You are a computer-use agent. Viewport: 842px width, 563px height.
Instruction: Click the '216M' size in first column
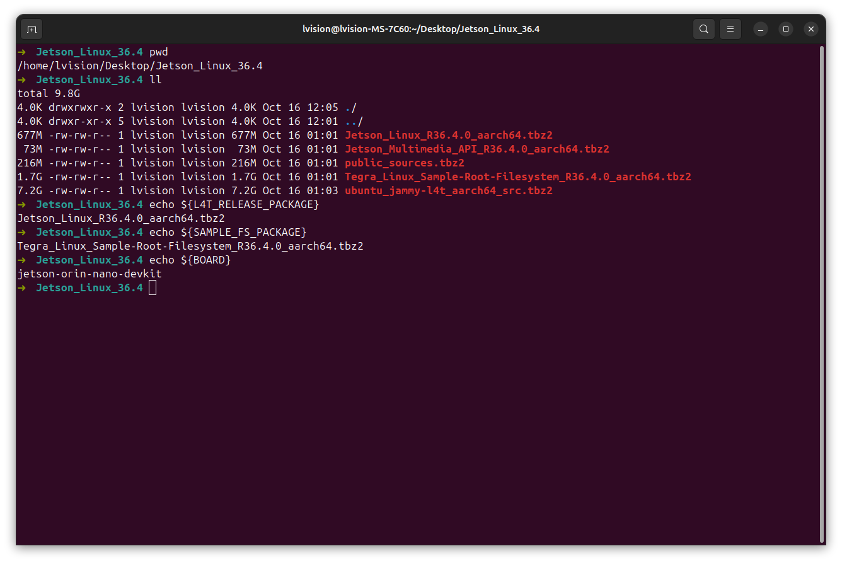30,163
